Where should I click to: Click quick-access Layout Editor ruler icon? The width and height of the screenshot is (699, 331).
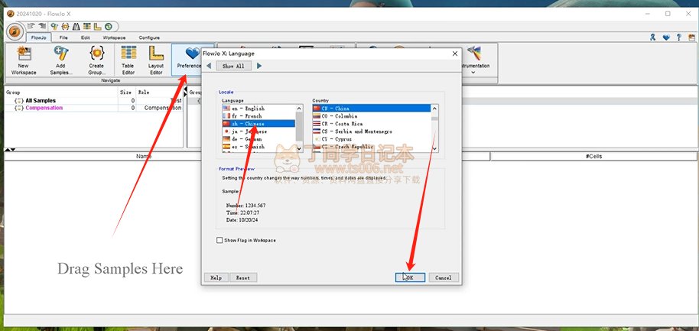(x=97, y=26)
